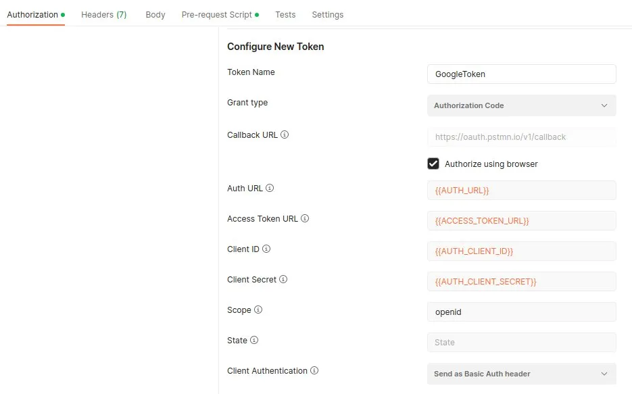Switch to the Headers (7) tab

tap(104, 14)
